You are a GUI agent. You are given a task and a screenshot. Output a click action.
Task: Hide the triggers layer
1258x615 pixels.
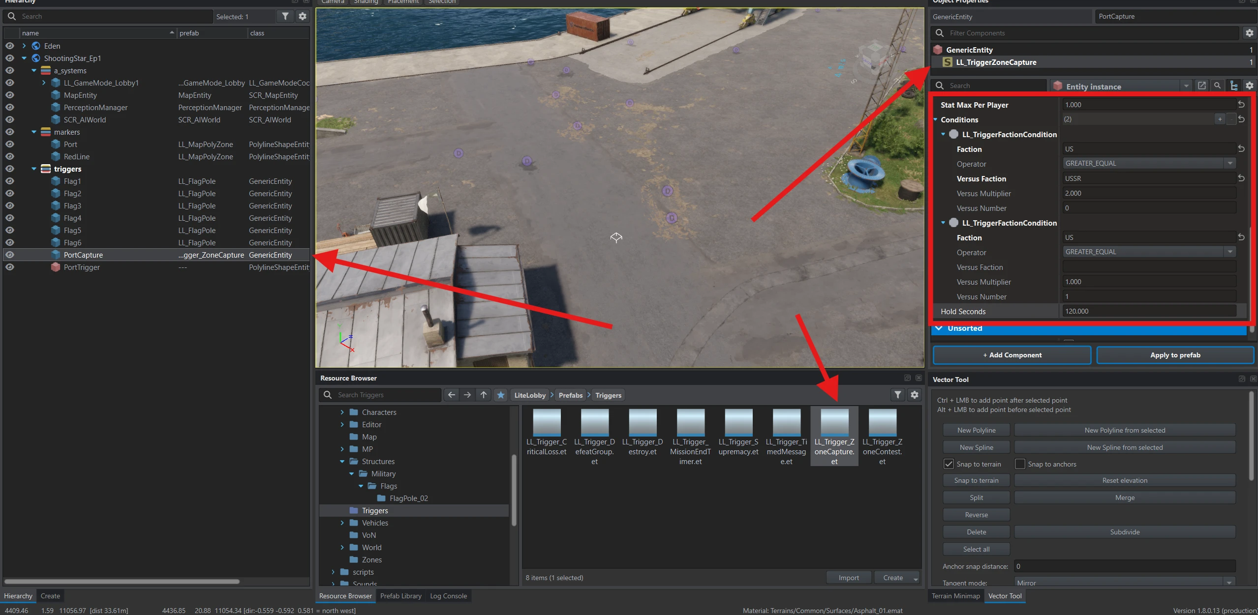9,169
